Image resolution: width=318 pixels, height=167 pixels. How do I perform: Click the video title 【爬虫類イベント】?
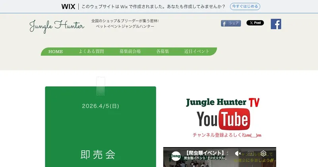(205, 153)
